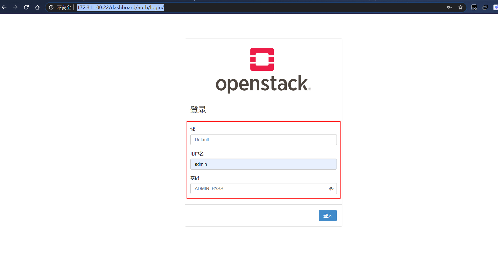This screenshot has height=257, width=498.
Task: Select the address bar URL
Action: click(x=120, y=7)
